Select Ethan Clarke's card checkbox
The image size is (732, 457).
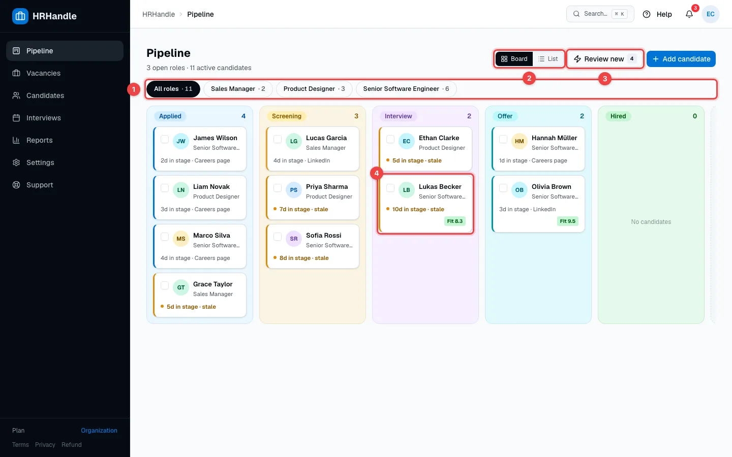(390, 139)
